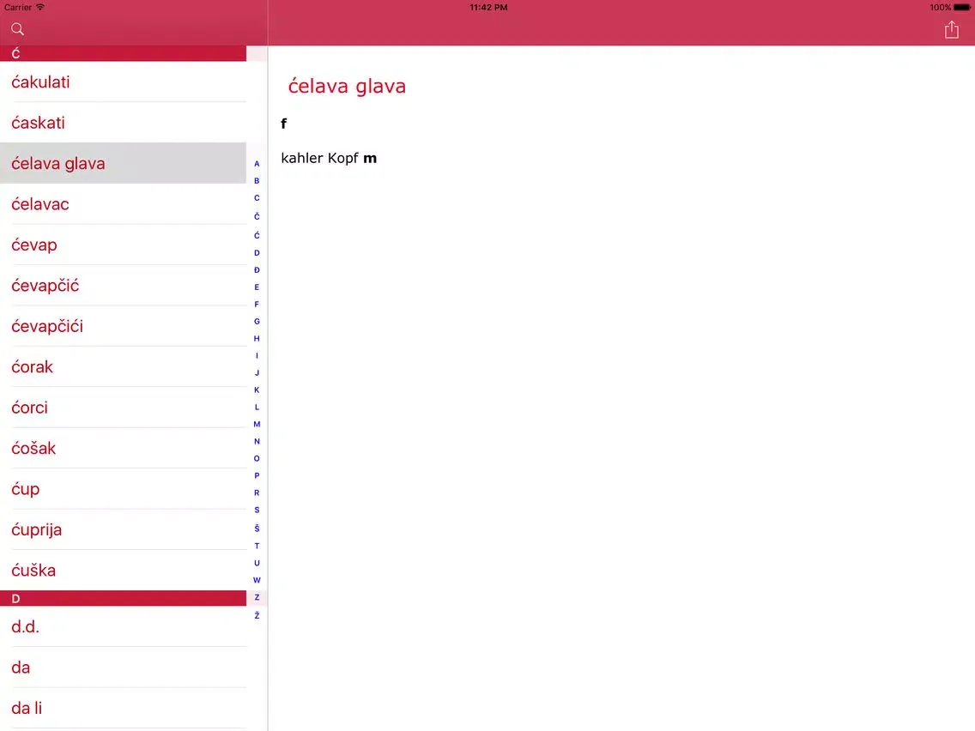Open the entry d.d.
975x731 pixels.
[x=123, y=626]
